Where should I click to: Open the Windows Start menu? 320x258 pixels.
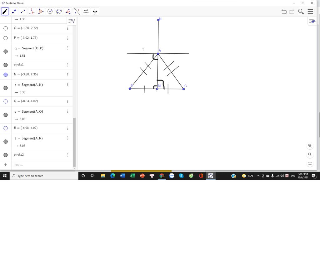pyautogui.click(x=5, y=176)
